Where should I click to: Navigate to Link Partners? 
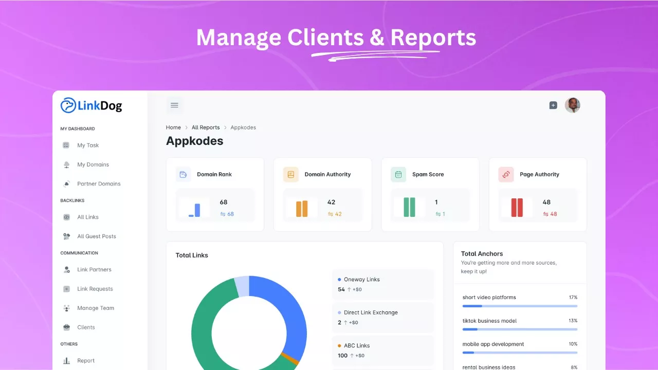click(94, 270)
